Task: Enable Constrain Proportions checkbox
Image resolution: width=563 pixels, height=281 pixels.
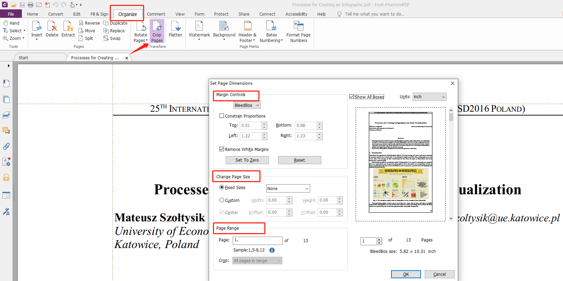Action: 222,116
